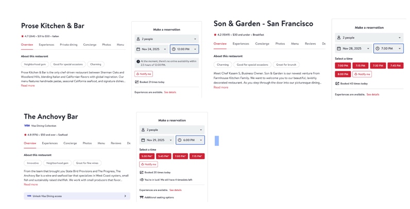Viewport: 410px width, 209px height.
Task: Click the calendar icon beside Nov 24, 2025
Action: (138, 49)
